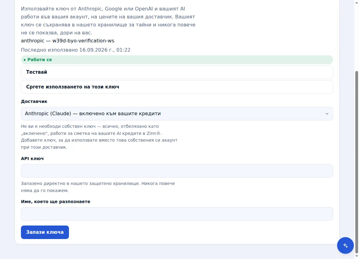This screenshot has width=359, height=259.
Task: Click the Тествай button
Action: (x=177, y=72)
